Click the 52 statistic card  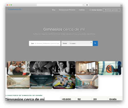tap(83, 98)
